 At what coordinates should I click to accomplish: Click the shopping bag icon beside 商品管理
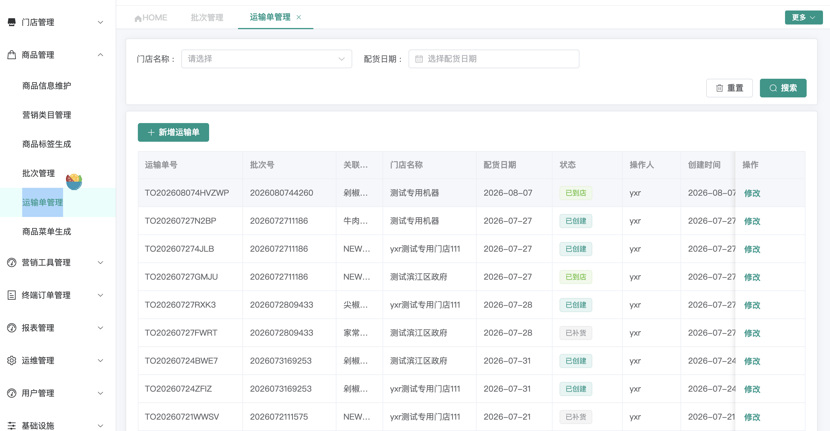[12, 55]
